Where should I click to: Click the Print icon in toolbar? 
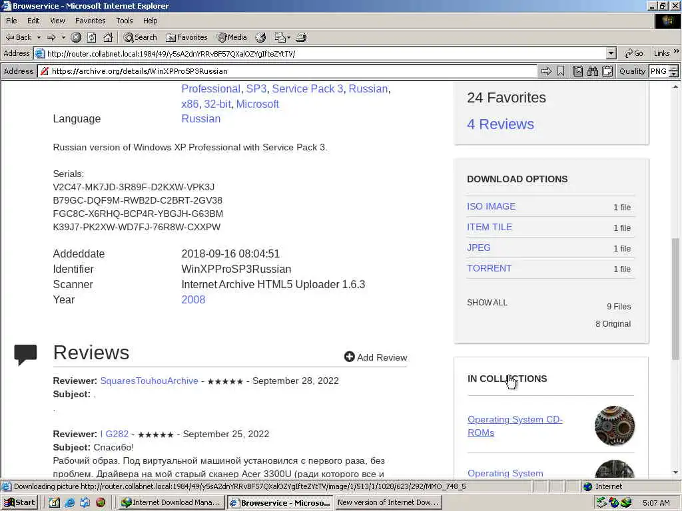pyautogui.click(x=301, y=37)
